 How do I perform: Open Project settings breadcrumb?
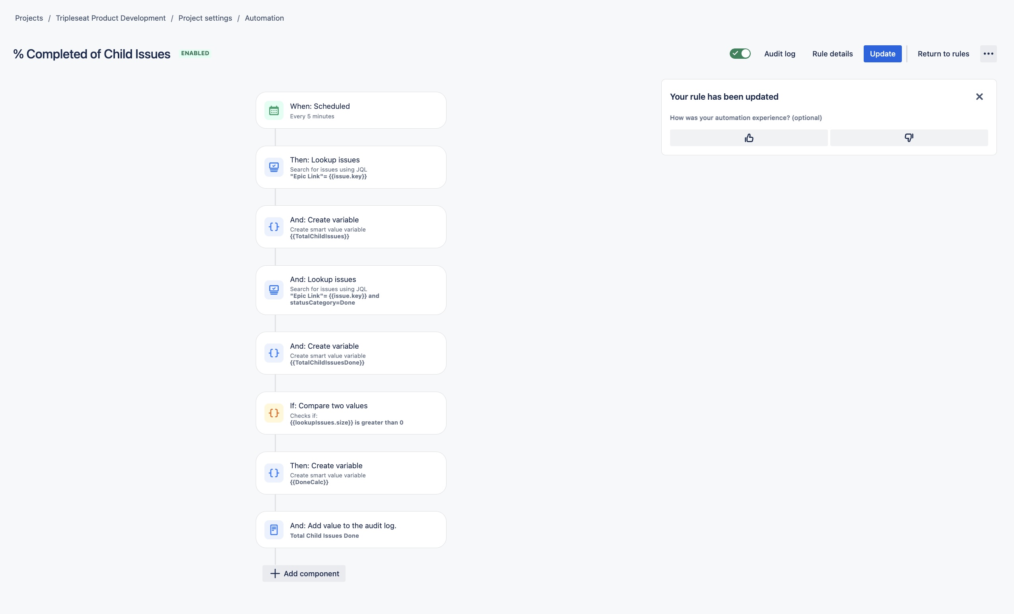tap(205, 18)
